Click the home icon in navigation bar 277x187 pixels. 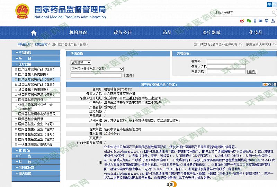coord(34,33)
